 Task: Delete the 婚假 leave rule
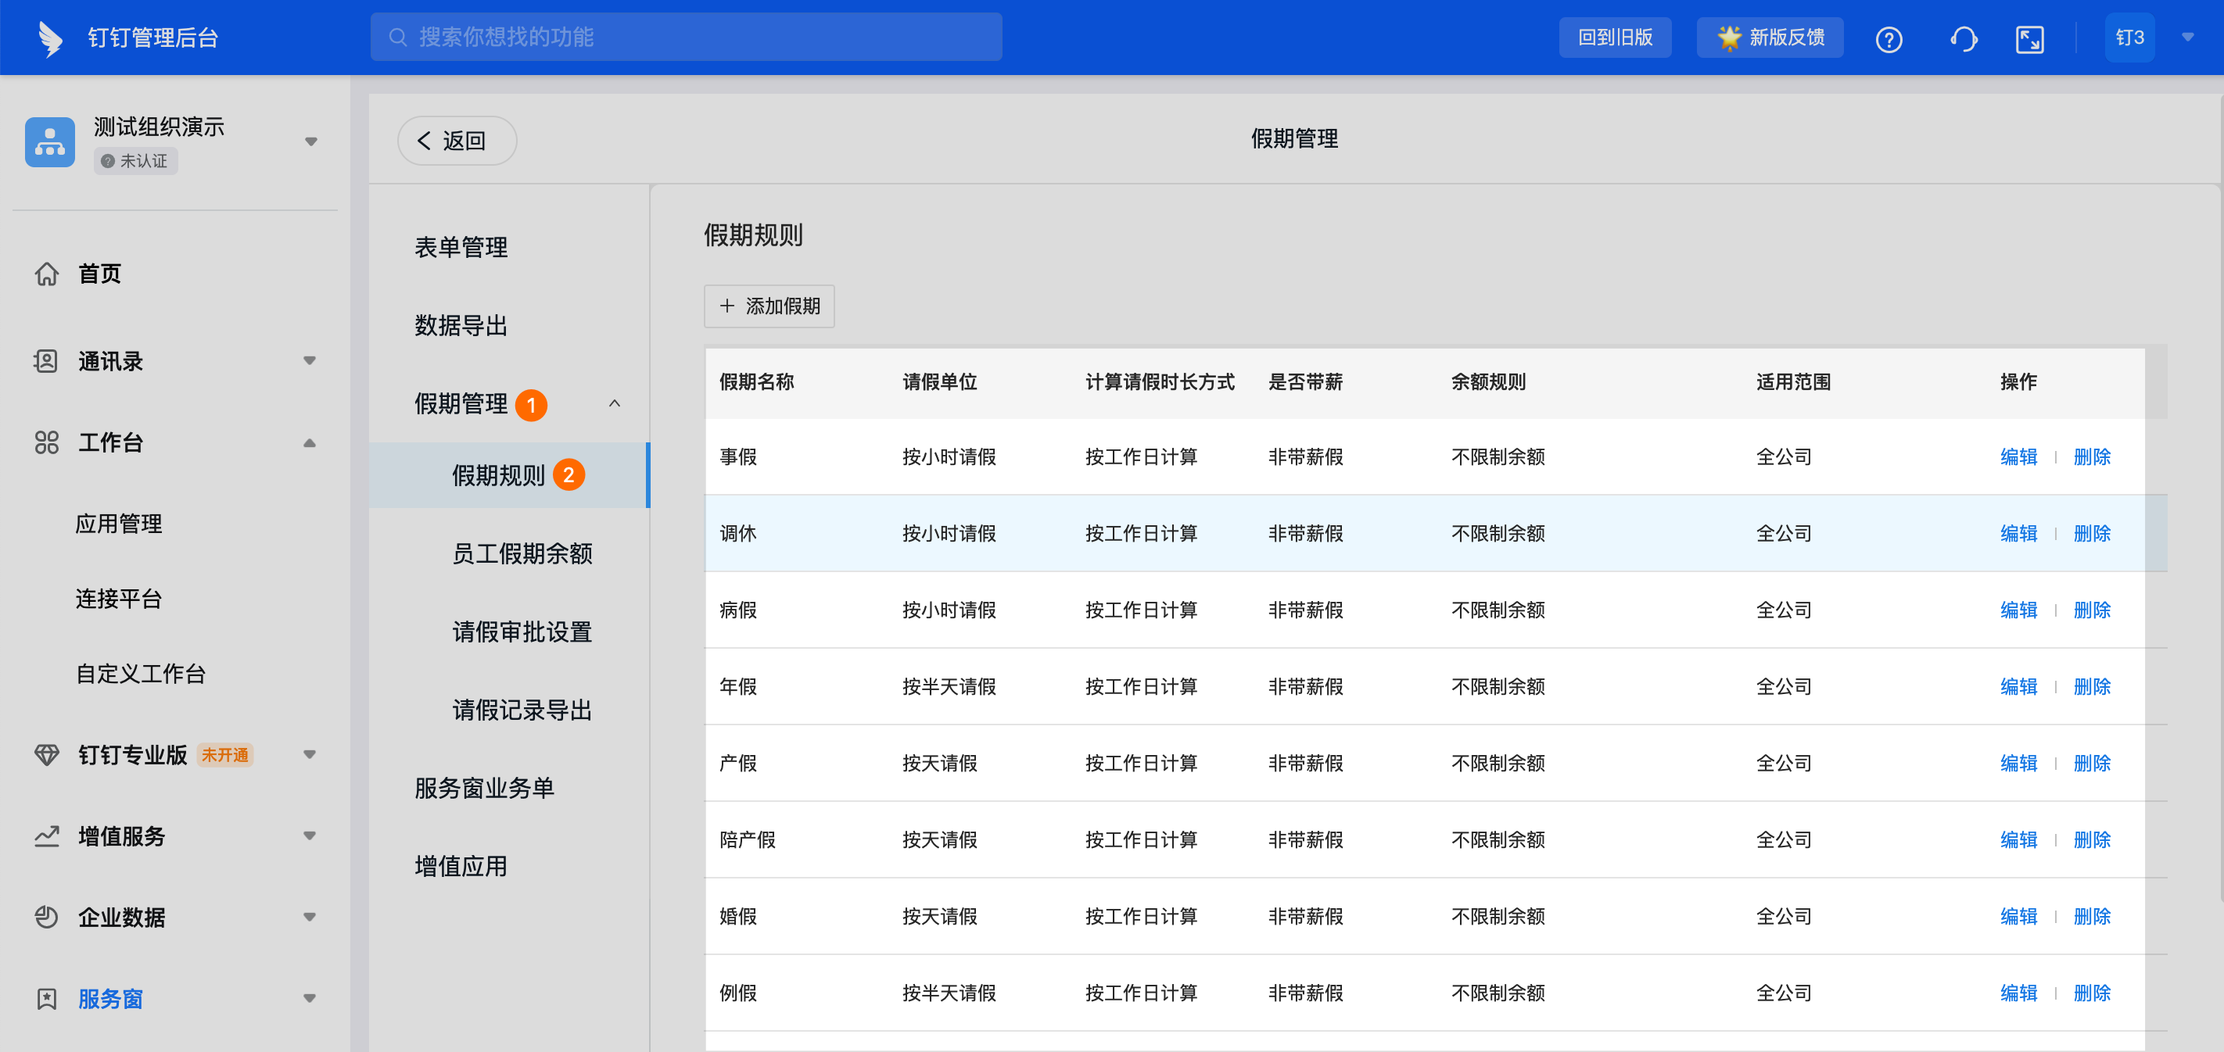pyautogui.click(x=2091, y=916)
